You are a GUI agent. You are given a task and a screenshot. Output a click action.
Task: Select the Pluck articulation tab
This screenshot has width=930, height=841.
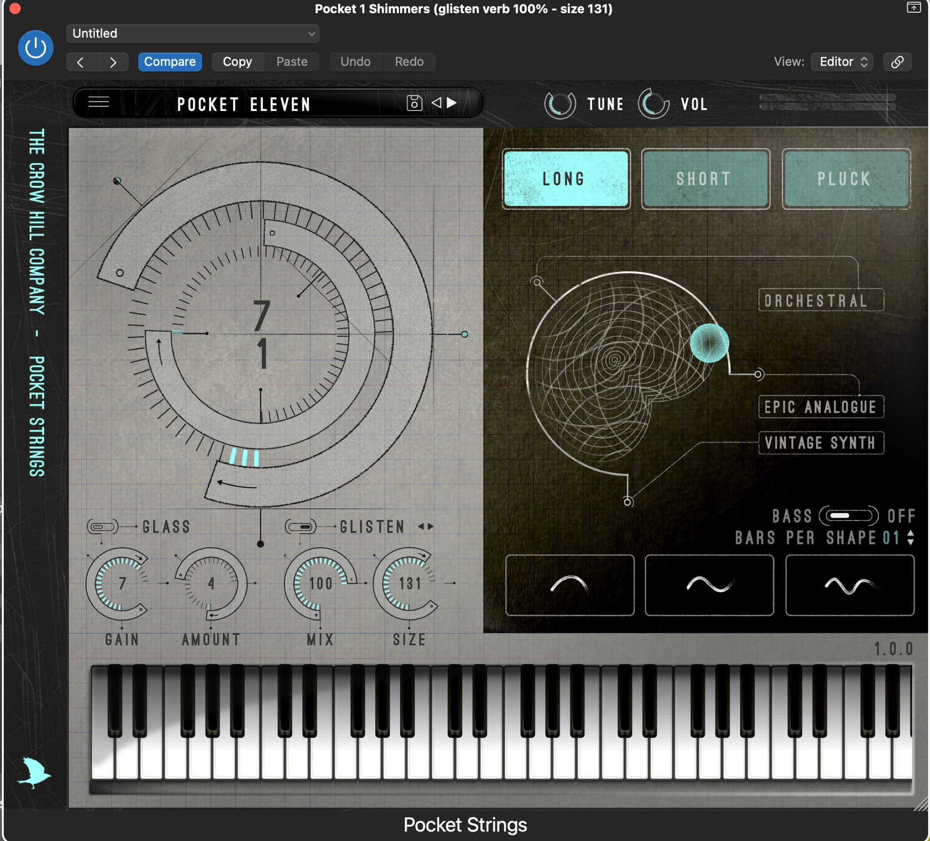(846, 179)
